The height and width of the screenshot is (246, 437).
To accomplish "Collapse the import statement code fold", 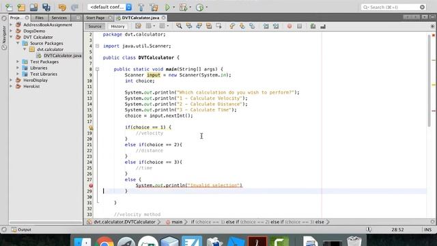I will [x=97, y=46].
